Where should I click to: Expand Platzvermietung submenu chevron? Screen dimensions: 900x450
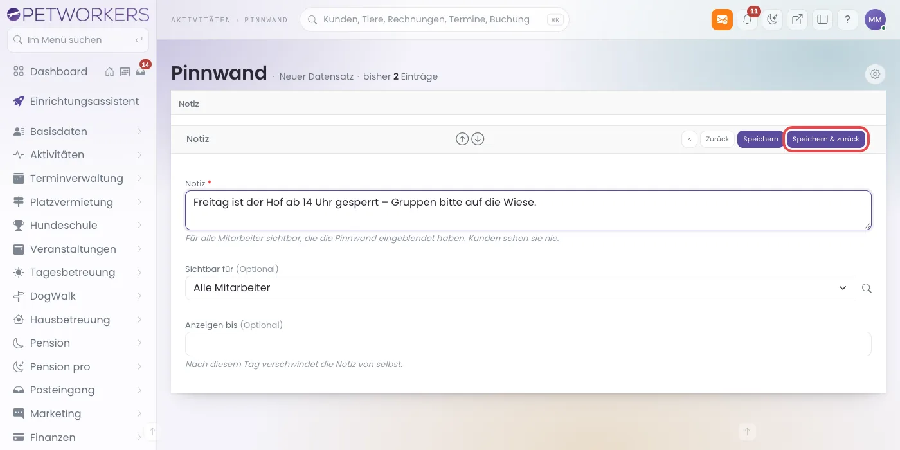tap(139, 202)
